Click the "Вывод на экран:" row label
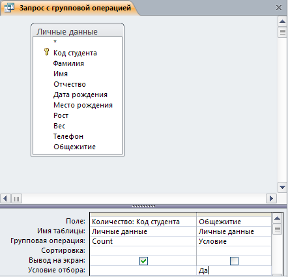 click(x=57, y=260)
